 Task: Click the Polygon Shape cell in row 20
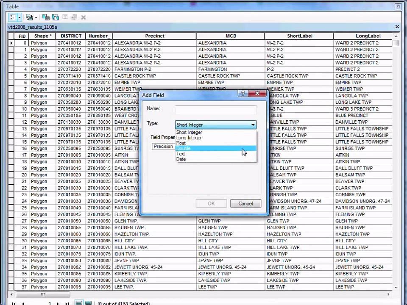point(42,175)
